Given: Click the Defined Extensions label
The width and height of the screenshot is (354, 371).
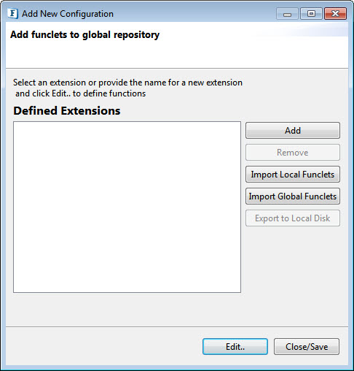Looking at the screenshot, I should 67,111.
